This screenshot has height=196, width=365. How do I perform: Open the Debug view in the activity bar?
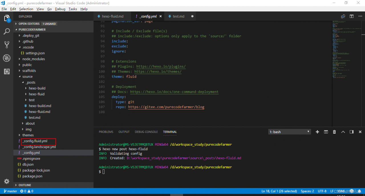7,58
